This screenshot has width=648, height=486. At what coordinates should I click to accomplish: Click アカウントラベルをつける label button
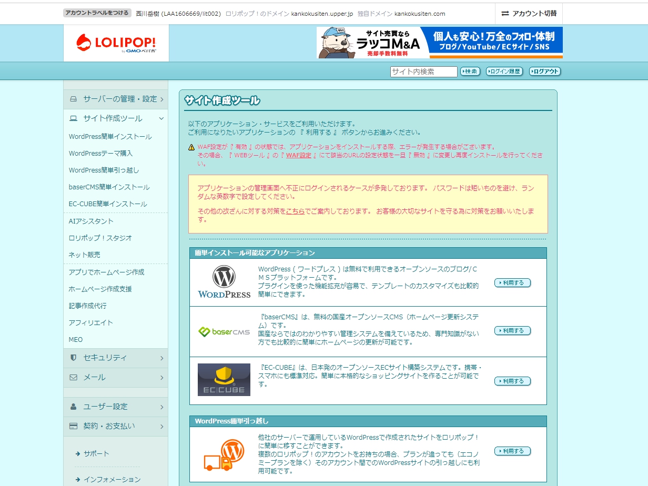point(97,13)
